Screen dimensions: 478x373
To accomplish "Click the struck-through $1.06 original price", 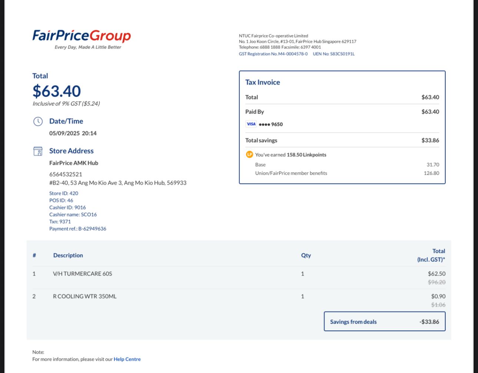I will [x=438, y=305].
